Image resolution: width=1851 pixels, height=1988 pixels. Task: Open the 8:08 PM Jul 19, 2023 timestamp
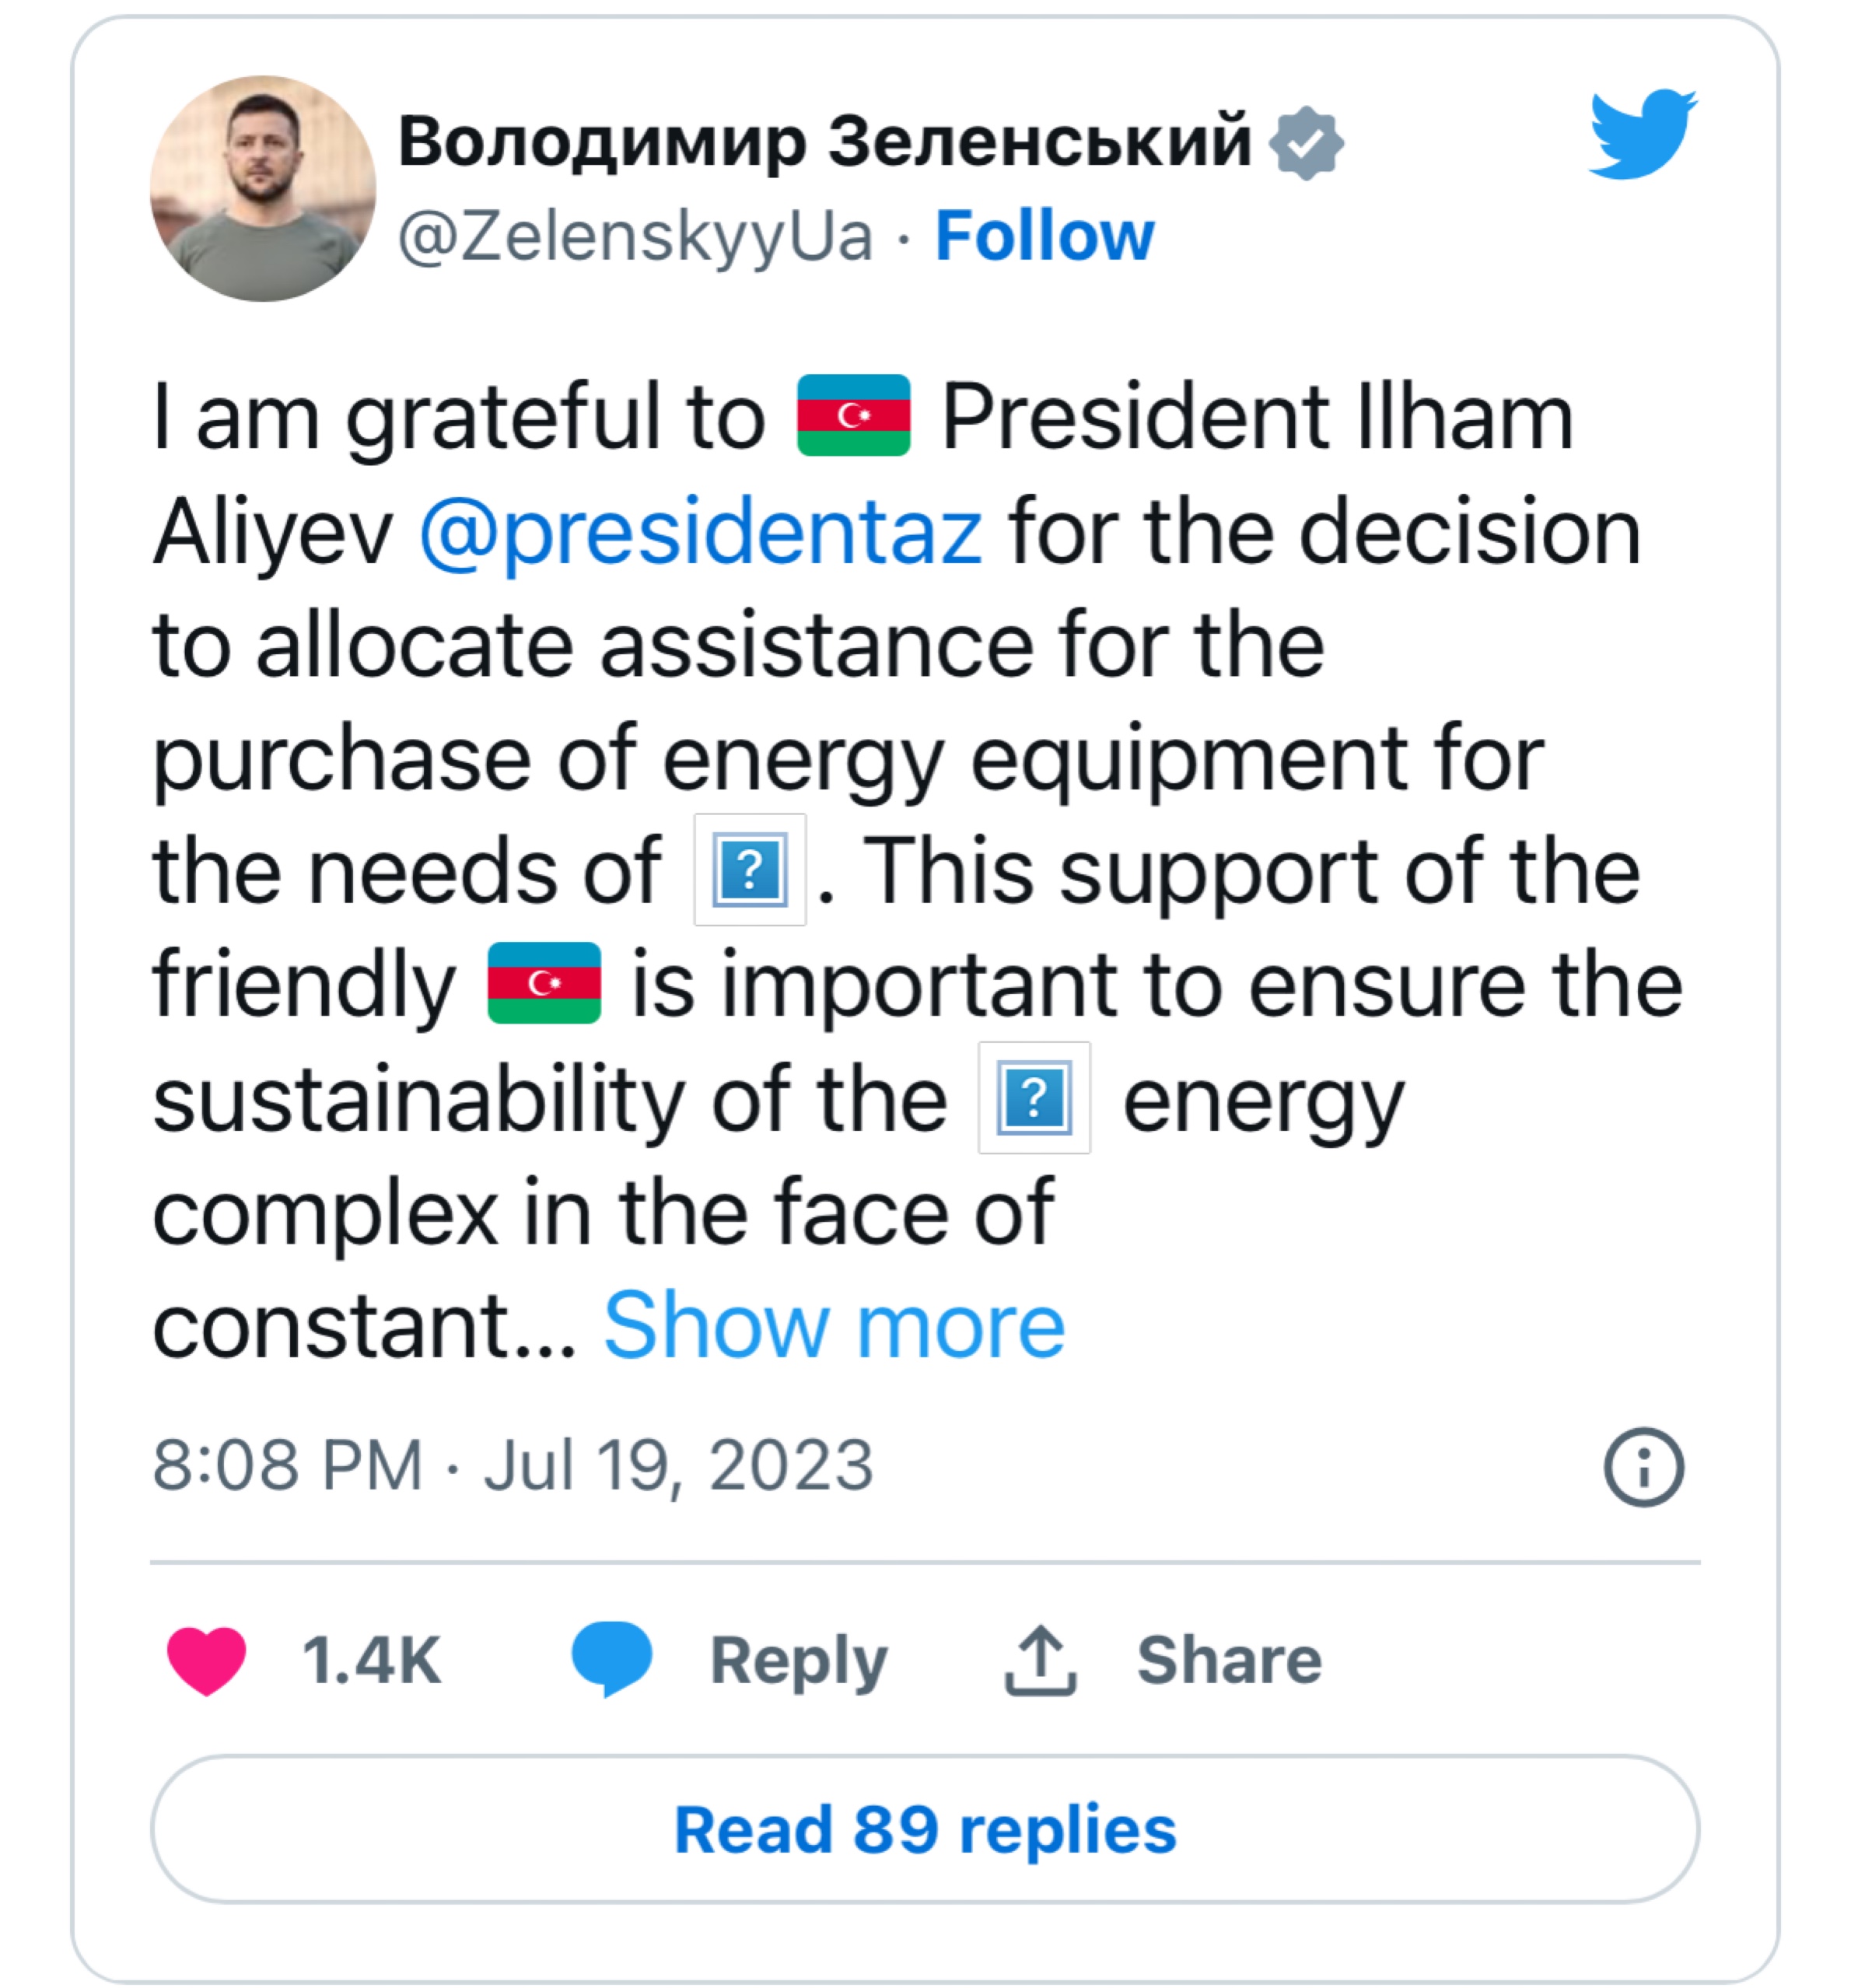(513, 1466)
